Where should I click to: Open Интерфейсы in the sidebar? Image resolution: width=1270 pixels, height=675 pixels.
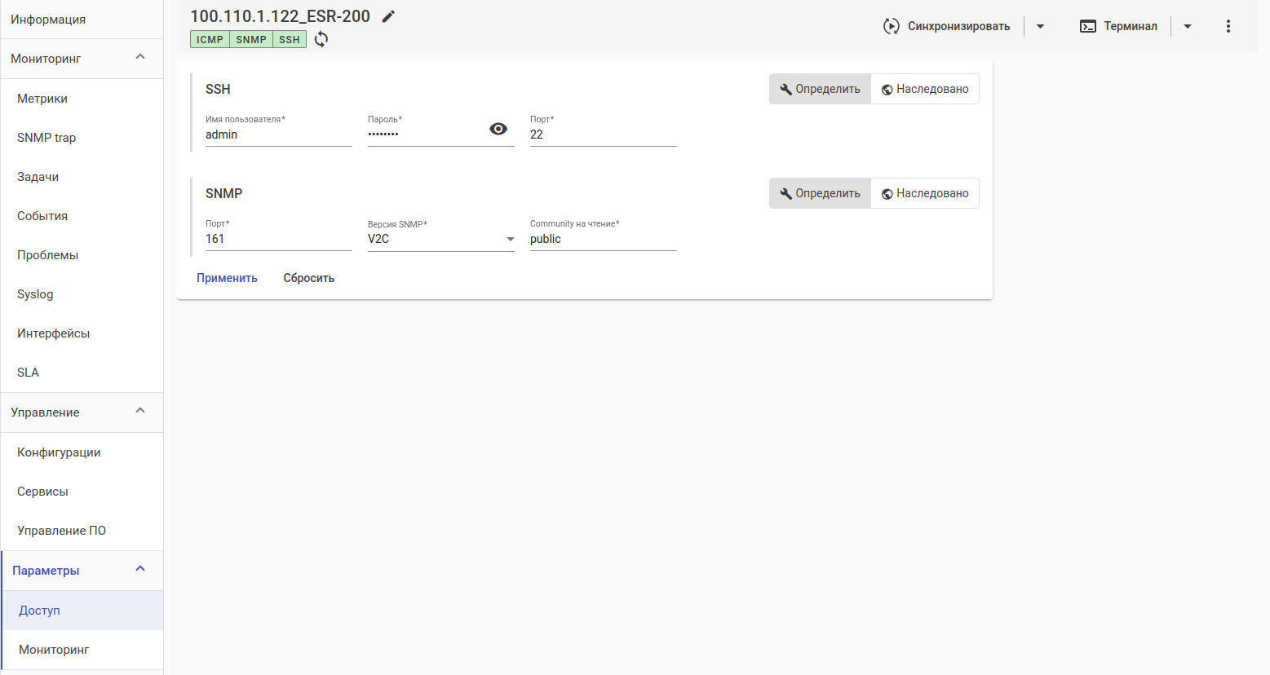click(x=82, y=333)
